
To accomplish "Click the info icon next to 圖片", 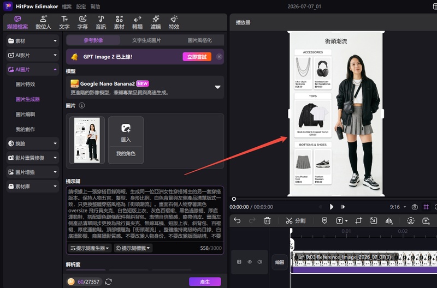I will point(81,105).
